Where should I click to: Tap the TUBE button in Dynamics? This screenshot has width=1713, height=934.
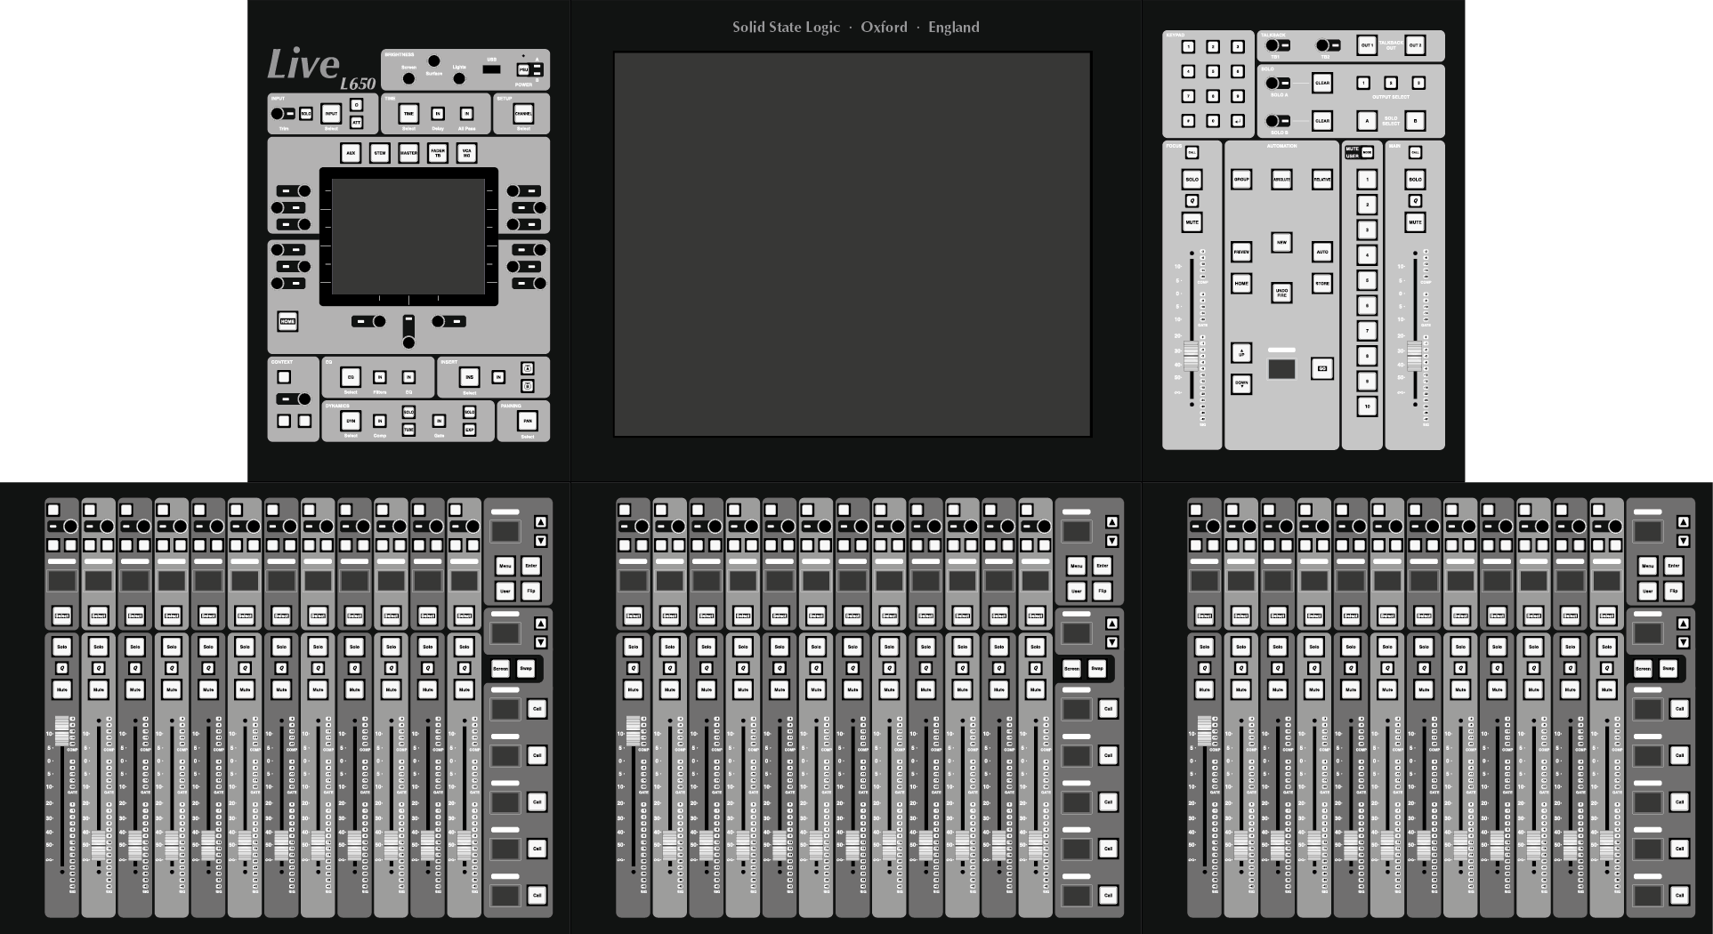pyautogui.click(x=408, y=430)
